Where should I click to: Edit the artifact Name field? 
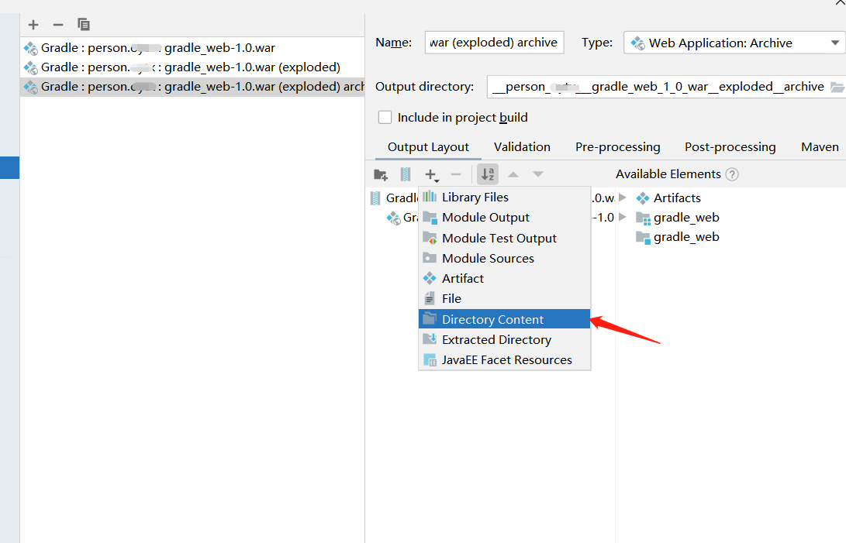coord(494,43)
